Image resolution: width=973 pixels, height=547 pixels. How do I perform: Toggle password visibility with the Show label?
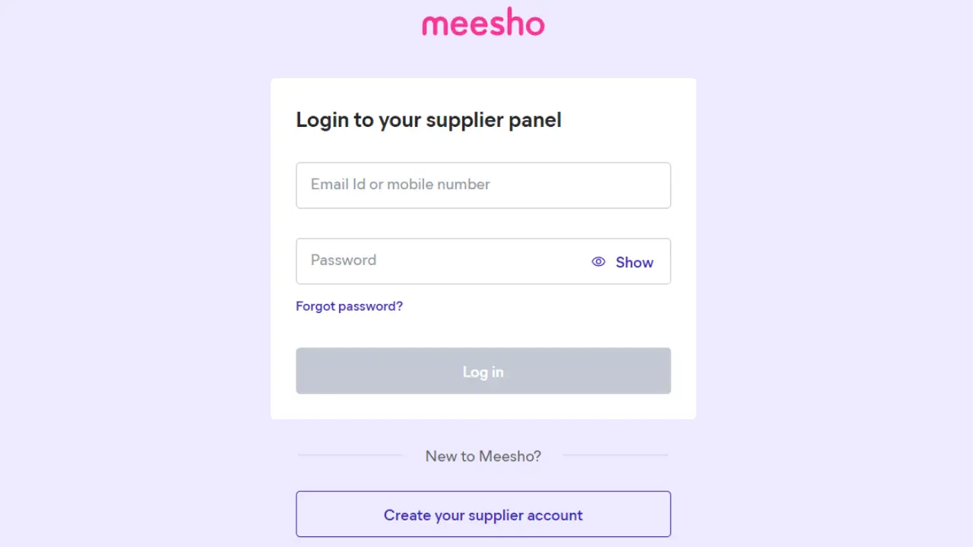coord(634,262)
